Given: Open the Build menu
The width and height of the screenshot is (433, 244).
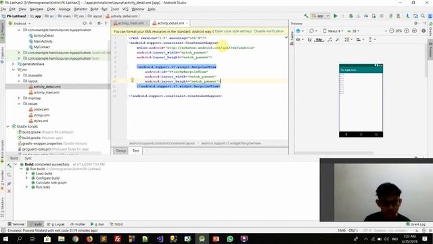Looking at the screenshot, I should (x=94, y=9).
